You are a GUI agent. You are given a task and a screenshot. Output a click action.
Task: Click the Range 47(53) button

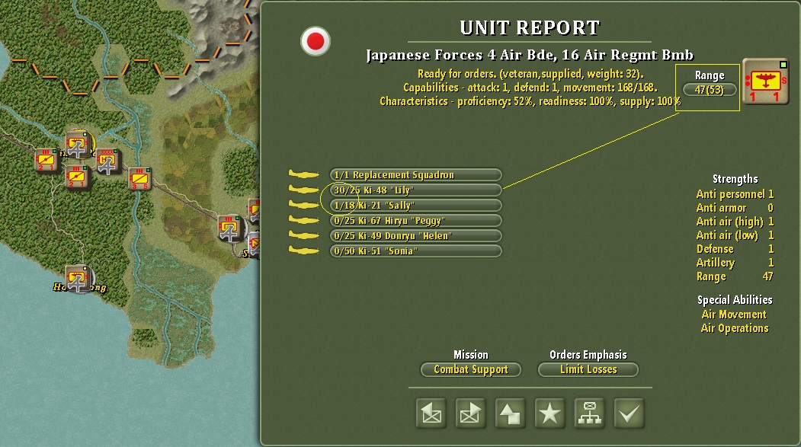[710, 90]
